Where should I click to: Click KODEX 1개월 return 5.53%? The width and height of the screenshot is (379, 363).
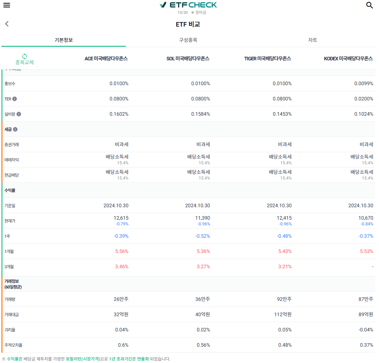click(367, 251)
